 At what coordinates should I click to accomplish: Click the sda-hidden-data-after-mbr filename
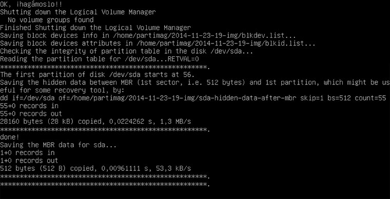point(247,98)
